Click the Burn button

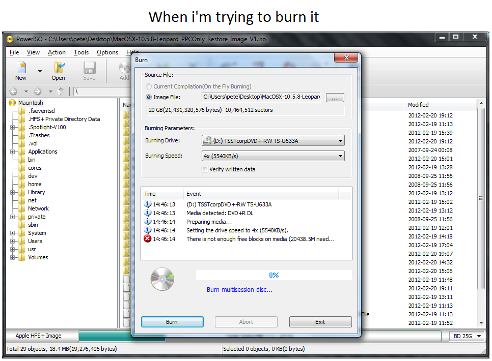172,322
